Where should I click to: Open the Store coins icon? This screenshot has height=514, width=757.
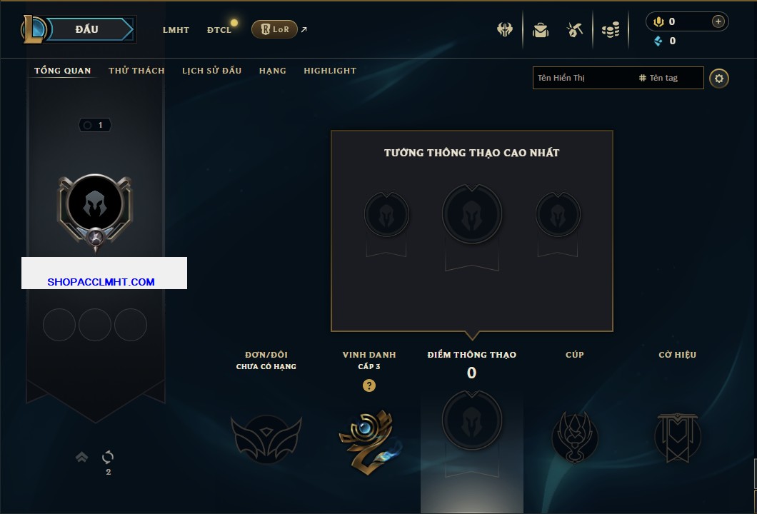pos(611,30)
